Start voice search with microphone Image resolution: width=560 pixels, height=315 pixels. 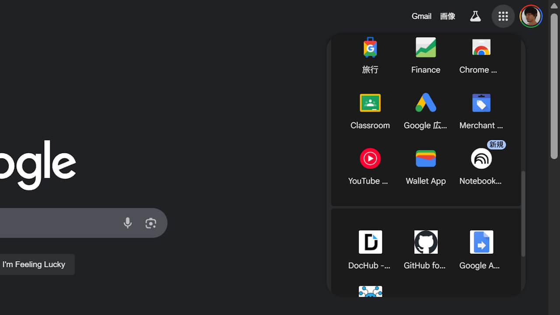(x=127, y=223)
